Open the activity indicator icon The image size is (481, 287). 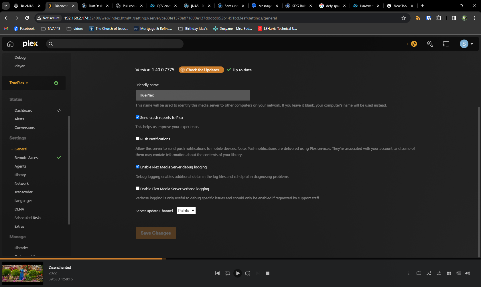pyautogui.click(x=414, y=44)
